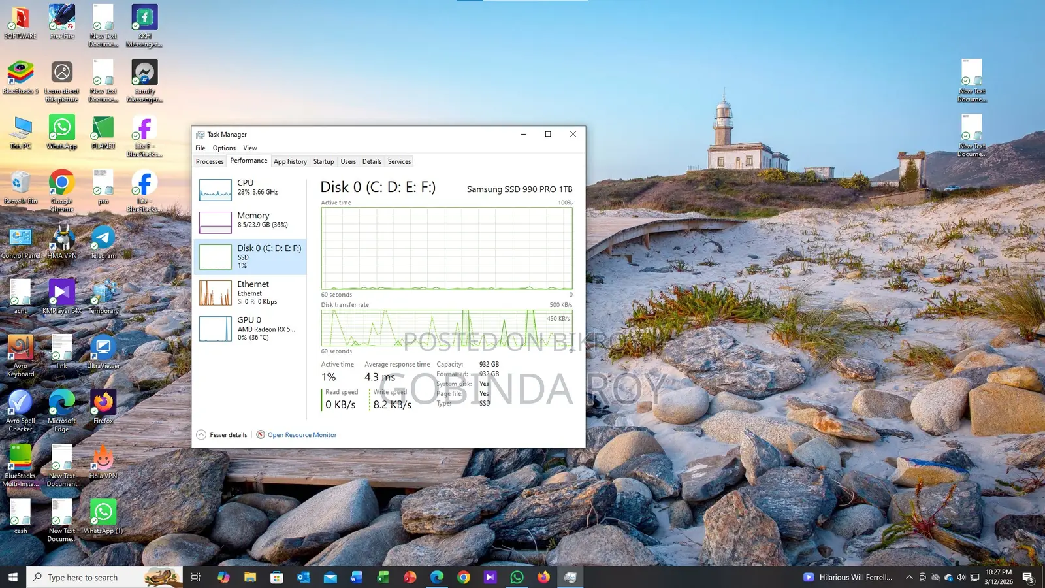Screen dimensions: 1045x588
Task: Select the PLANET desktop icon
Action: (103, 132)
